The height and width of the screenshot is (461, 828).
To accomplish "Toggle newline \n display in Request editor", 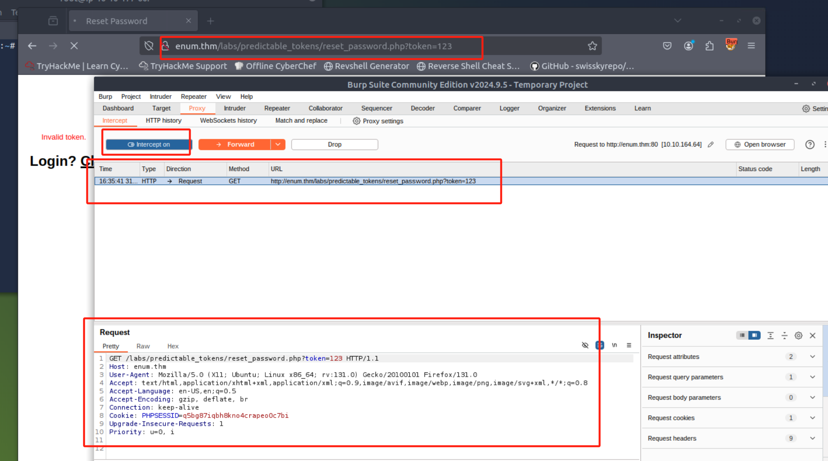I will (x=614, y=345).
